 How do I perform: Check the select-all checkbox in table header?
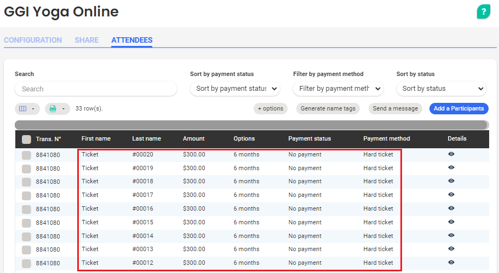tap(26, 140)
